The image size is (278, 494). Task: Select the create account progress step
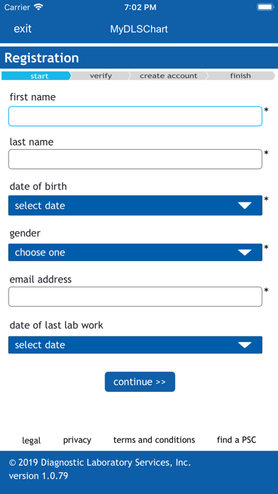click(169, 76)
